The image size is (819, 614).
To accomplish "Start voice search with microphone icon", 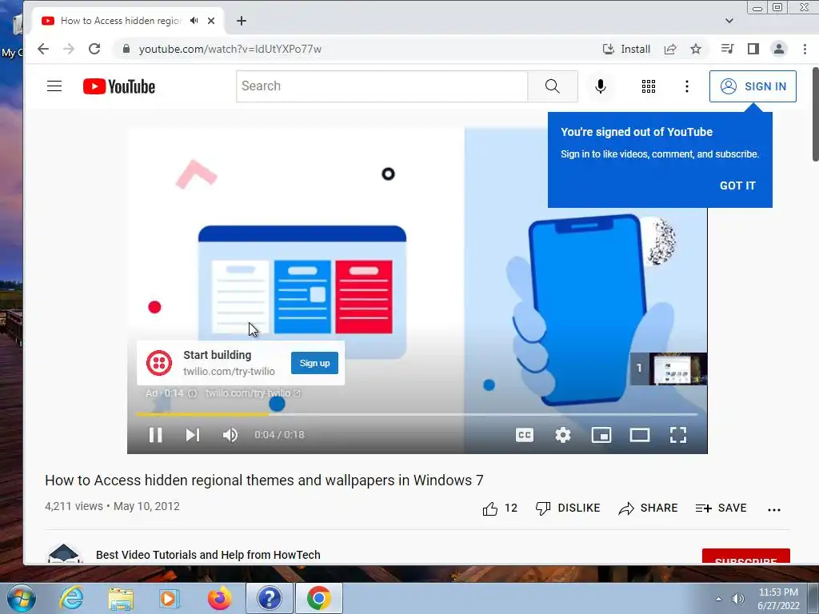I will (x=601, y=86).
